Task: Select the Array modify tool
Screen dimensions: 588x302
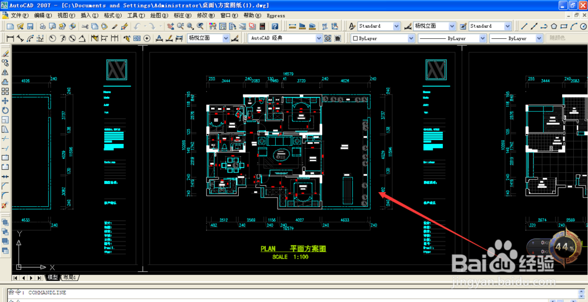Action: point(5,91)
